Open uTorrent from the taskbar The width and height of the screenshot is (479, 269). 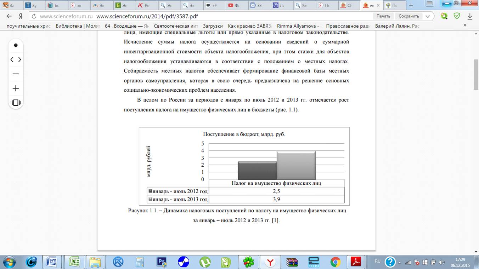205,262
